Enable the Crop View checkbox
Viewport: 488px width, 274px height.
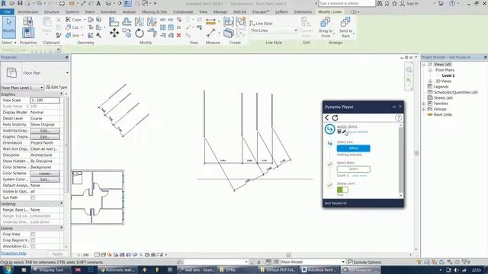coord(33,234)
